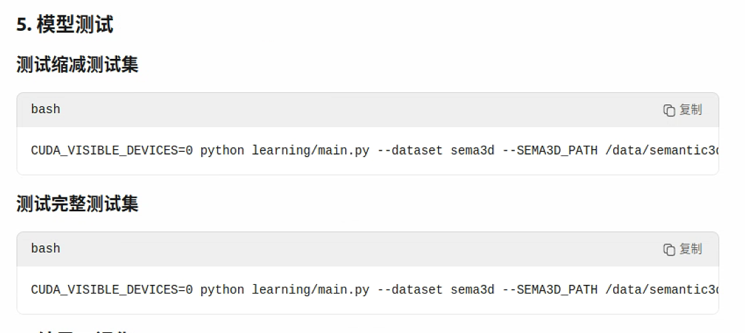Click learning/main.py in the first command
The height and width of the screenshot is (333, 745).
(x=310, y=150)
